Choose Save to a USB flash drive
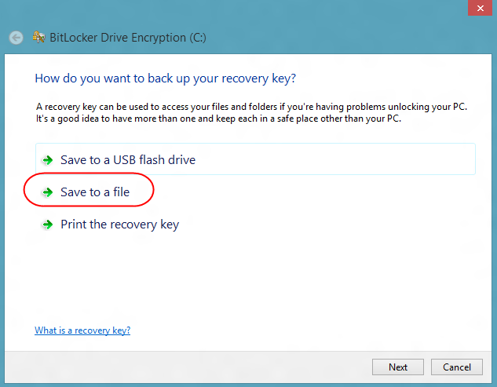Image resolution: width=497 pixels, height=387 pixels. click(128, 160)
